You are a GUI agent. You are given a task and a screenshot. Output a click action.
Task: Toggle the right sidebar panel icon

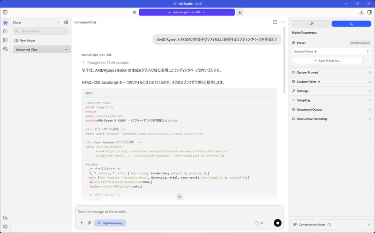click(x=370, y=12)
